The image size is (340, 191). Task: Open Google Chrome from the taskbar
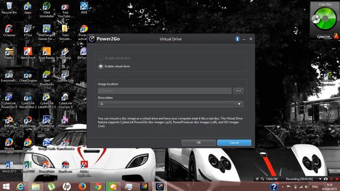tap(98, 186)
